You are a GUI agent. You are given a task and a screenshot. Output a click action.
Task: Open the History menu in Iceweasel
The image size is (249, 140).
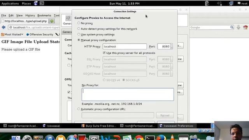coord(30,16)
